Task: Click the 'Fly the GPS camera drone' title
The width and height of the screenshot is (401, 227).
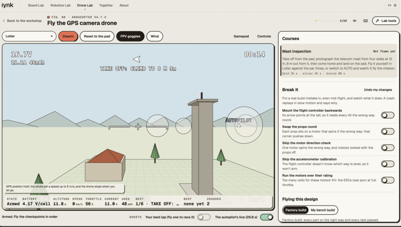Action: (x=82, y=23)
